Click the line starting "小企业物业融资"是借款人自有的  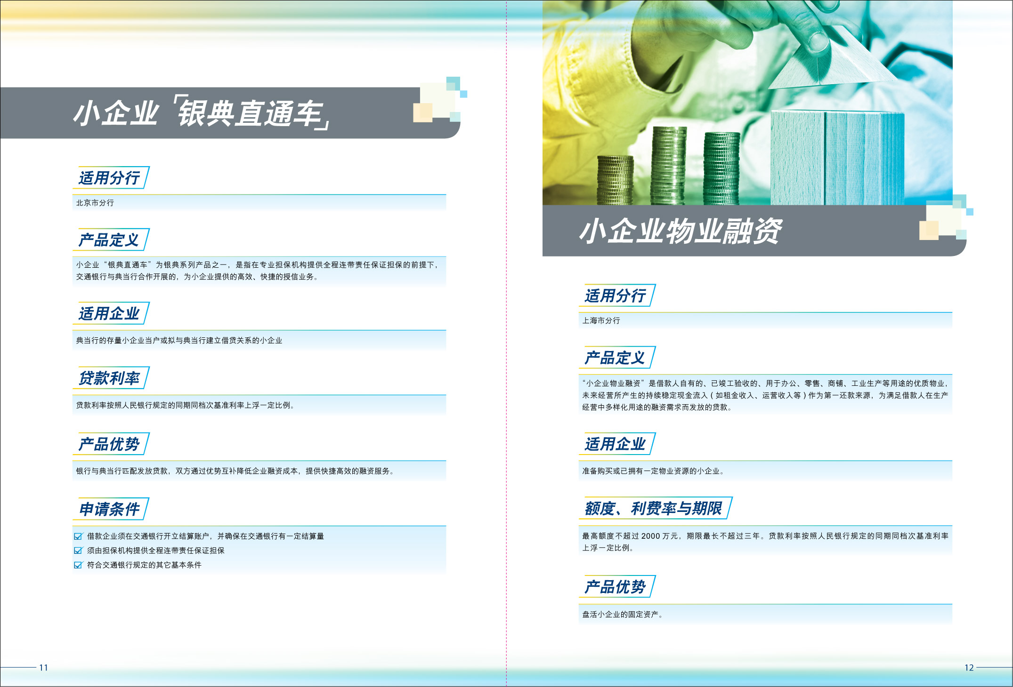click(765, 383)
